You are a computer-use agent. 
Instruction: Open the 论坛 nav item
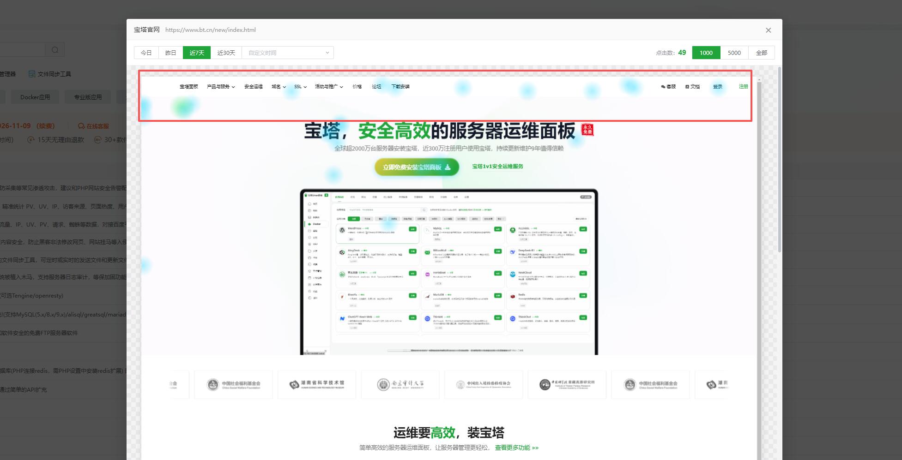click(376, 87)
